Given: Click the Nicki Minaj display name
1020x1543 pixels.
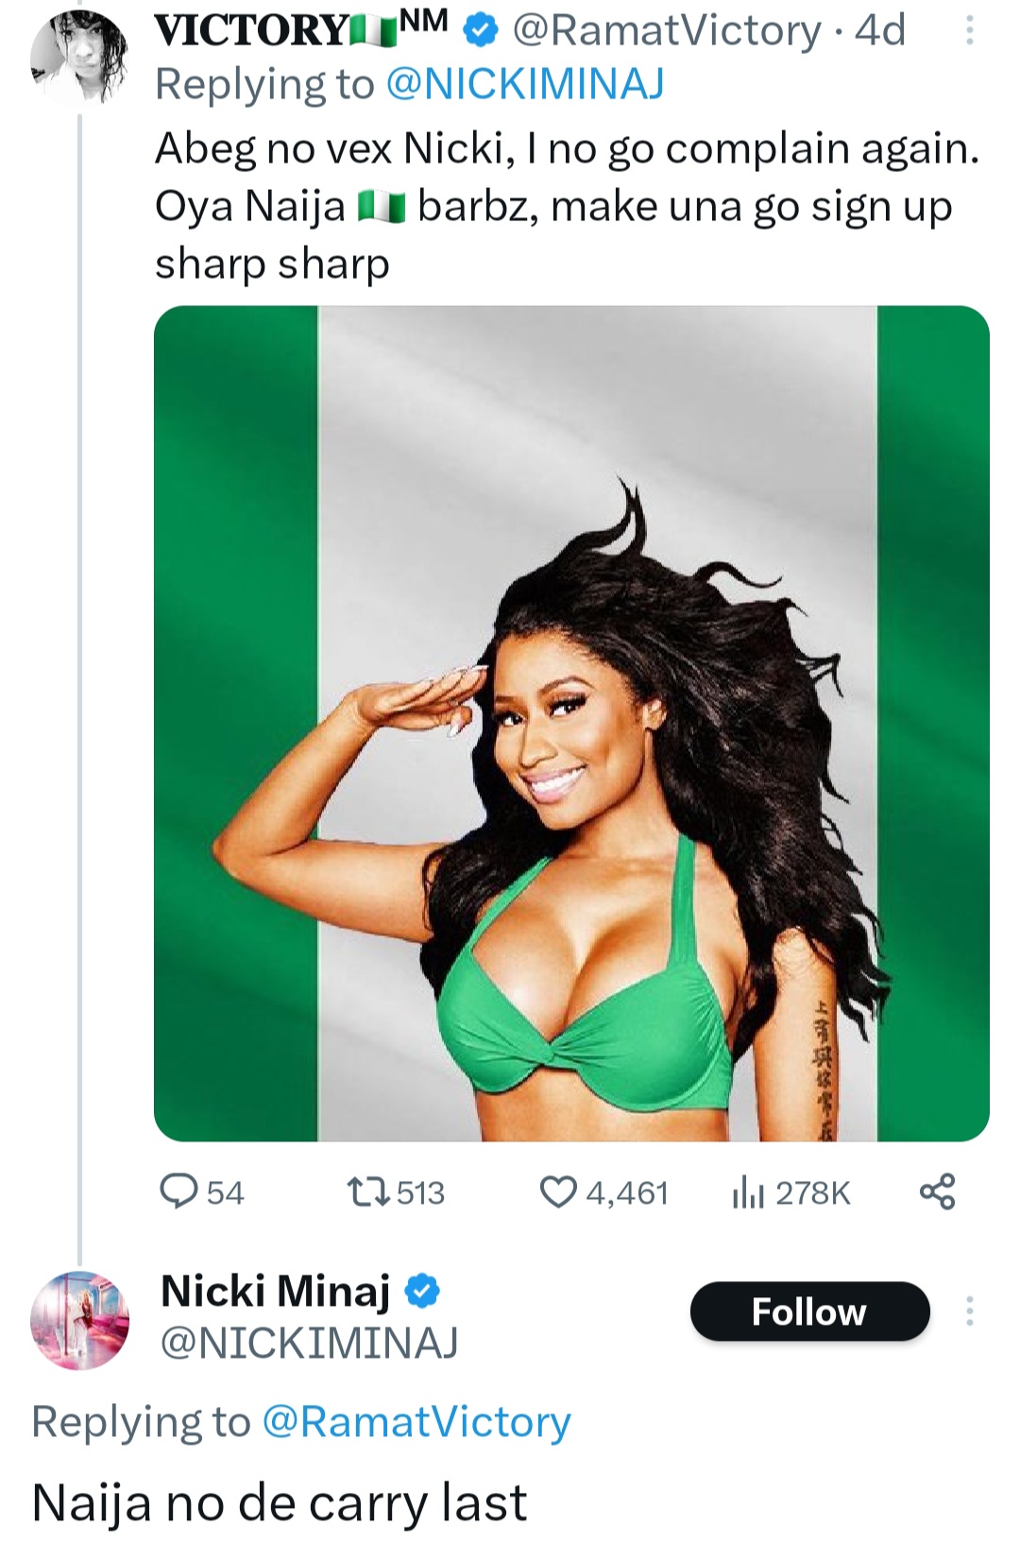Looking at the screenshot, I should click(x=275, y=1291).
